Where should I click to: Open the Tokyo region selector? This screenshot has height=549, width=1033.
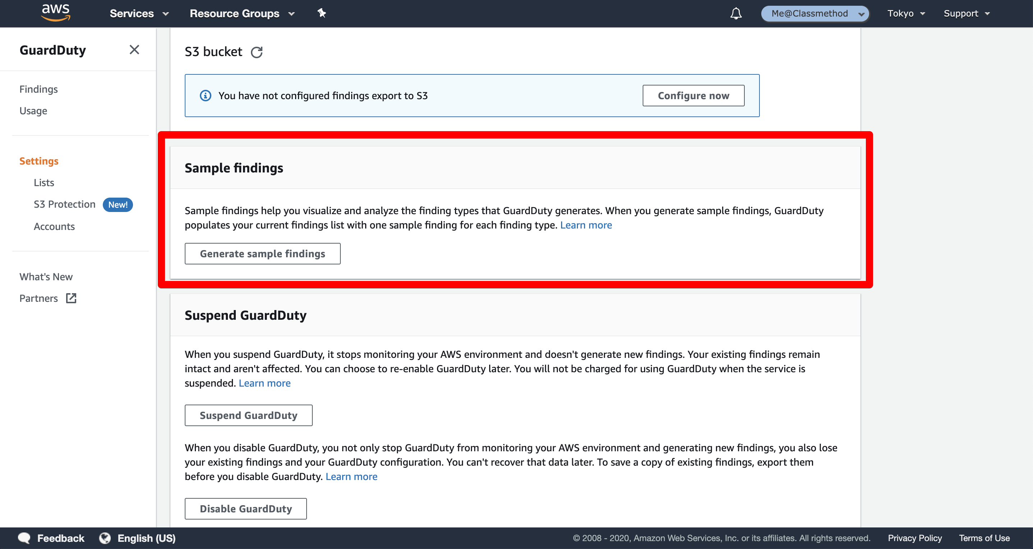pyautogui.click(x=906, y=14)
